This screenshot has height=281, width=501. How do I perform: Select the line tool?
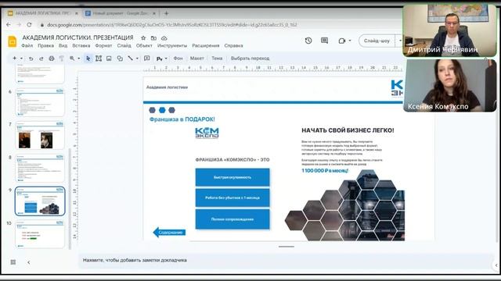(x=131, y=59)
